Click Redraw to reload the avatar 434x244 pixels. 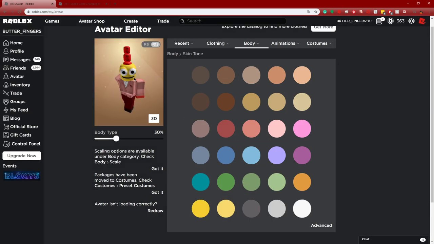pos(155,211)
